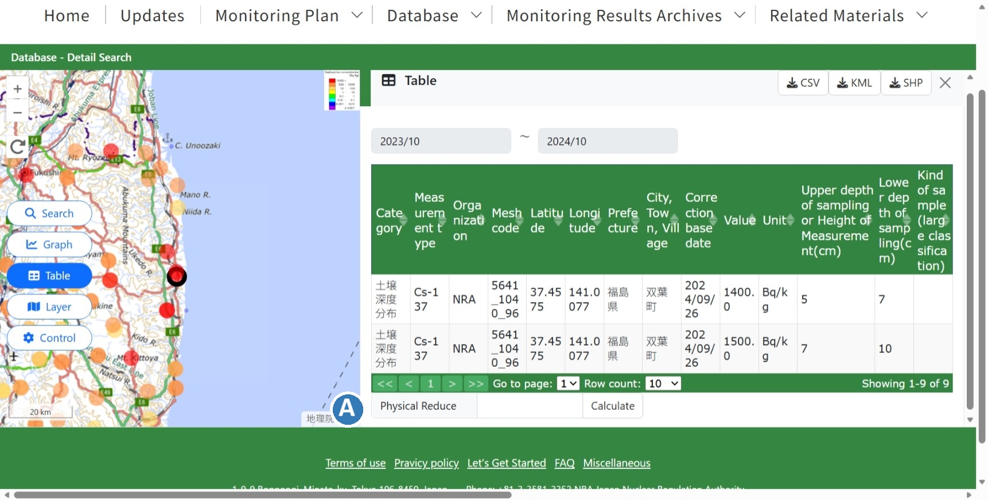Click the selected black-ringed map marker
The width and height of the screenshot is (988, 500).
click(177, 277)
